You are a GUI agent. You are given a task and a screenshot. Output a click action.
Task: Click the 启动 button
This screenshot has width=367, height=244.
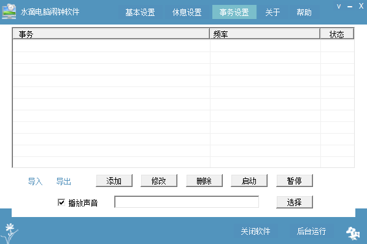pyautogui.click(x=249, y=181)
